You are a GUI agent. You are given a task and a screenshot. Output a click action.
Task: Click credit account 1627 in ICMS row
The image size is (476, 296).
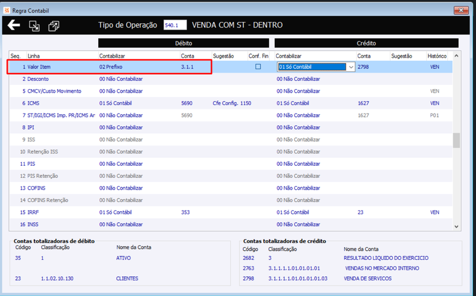pos(364,103)
